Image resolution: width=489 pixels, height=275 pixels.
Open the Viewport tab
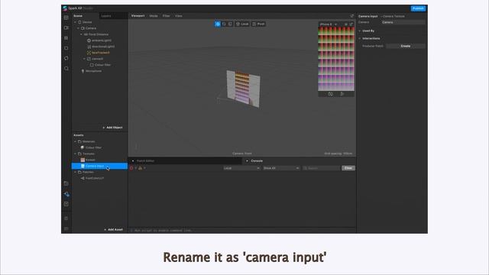point(138,16)
